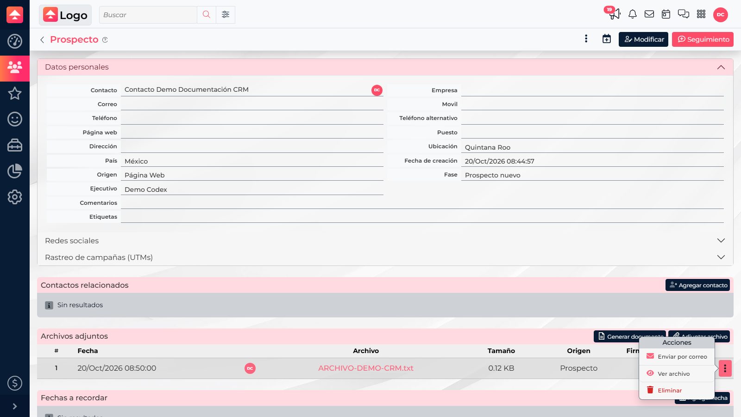Open the DC user avatar menu
The image size is (741, 417).
pyautogui.click(x=721, y=15)
